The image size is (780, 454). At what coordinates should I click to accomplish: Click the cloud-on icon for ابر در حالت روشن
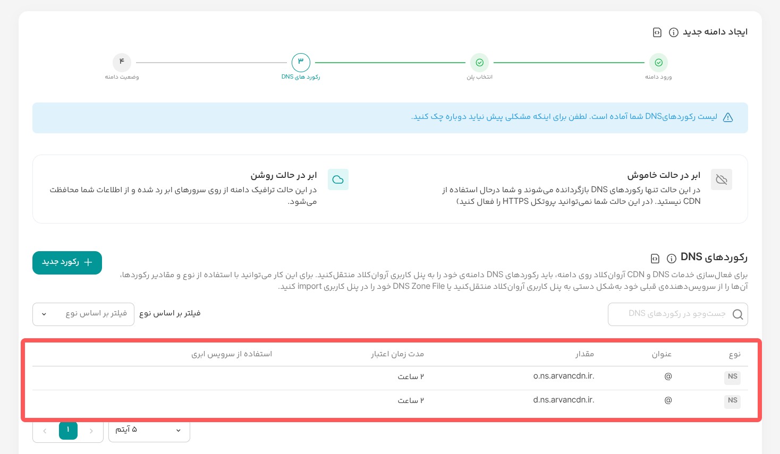pyautogui.click(x=338, y=179)
